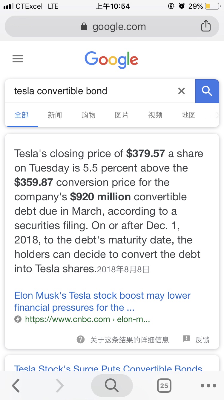Open the Google hamburger menu
224x400 pixels.
[x=18, y=59]
